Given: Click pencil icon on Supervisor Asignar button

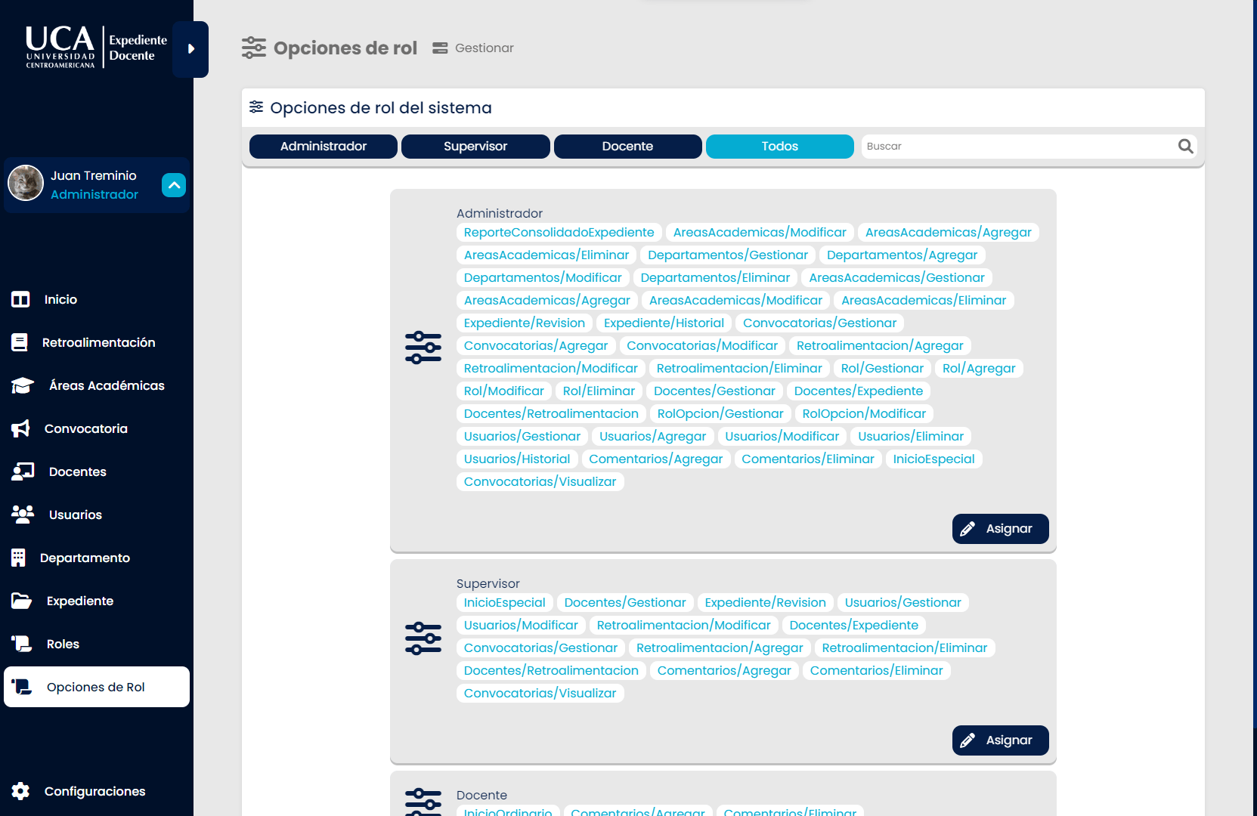Looking at the screenshot, I should tap(968, 740).
